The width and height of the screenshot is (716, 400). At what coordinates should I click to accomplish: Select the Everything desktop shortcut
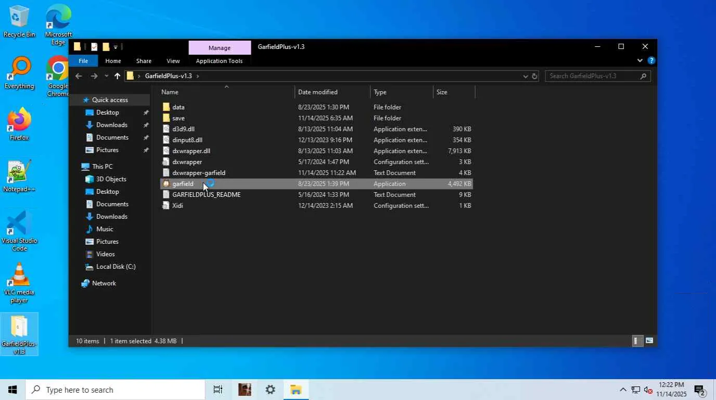tap(19, 73)
